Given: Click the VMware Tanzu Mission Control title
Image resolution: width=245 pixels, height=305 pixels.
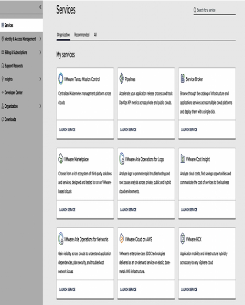Looking at the screenshot, I should [x=82, y=79].
